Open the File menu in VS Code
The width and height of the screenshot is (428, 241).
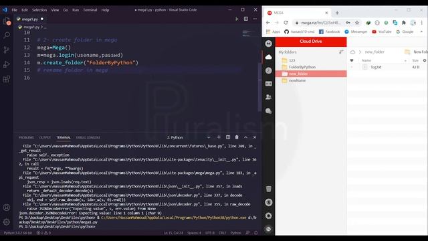coord(15,10)
